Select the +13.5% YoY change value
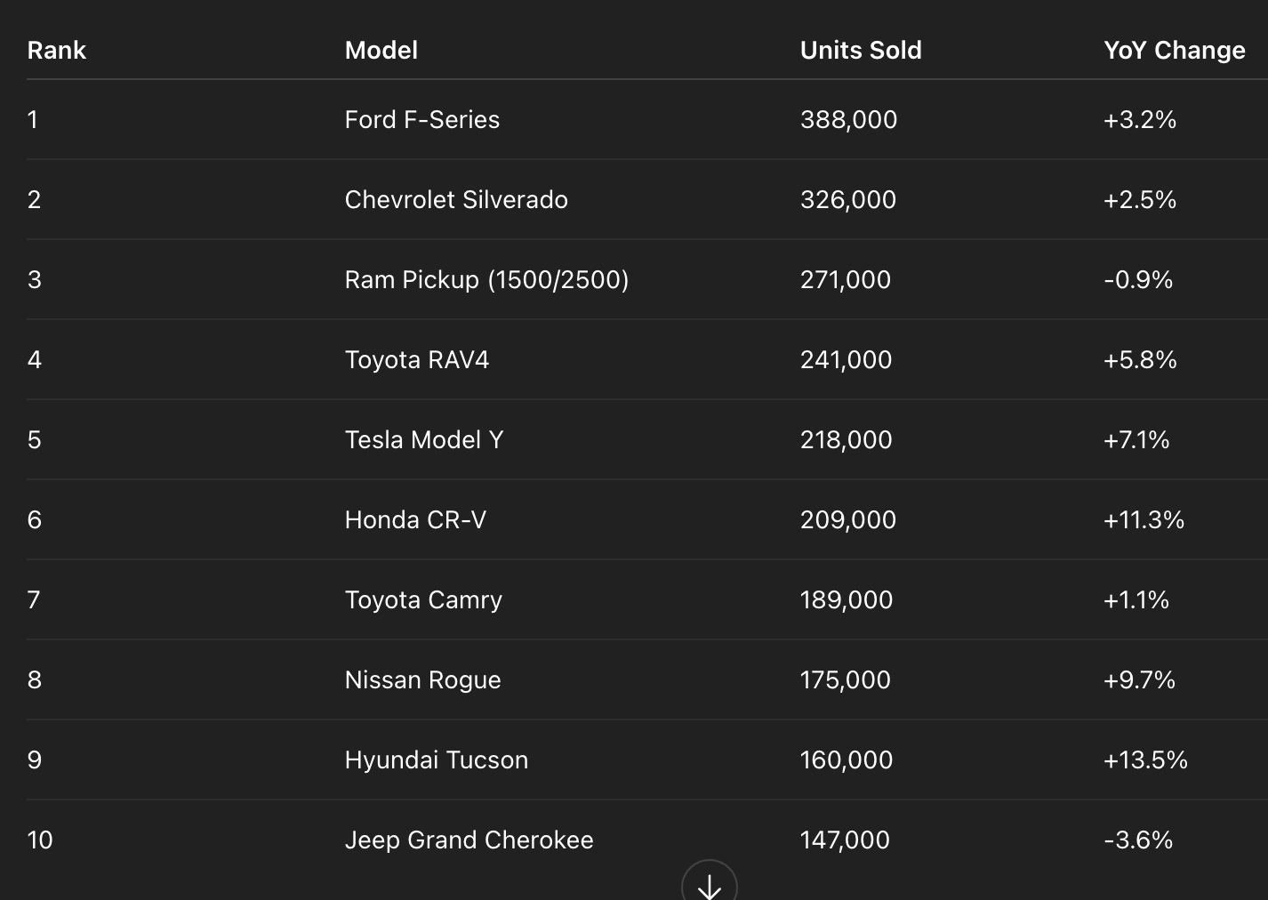Viewport: 1268px width, 900px height. click(1145, 759)
